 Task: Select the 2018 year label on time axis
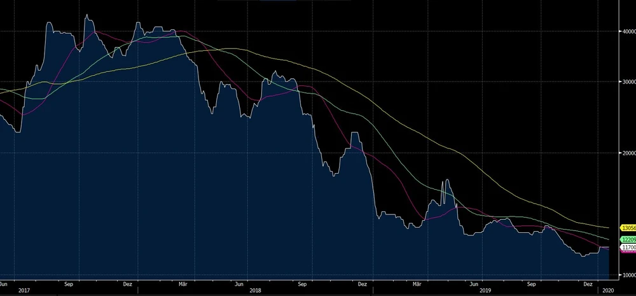256,290
